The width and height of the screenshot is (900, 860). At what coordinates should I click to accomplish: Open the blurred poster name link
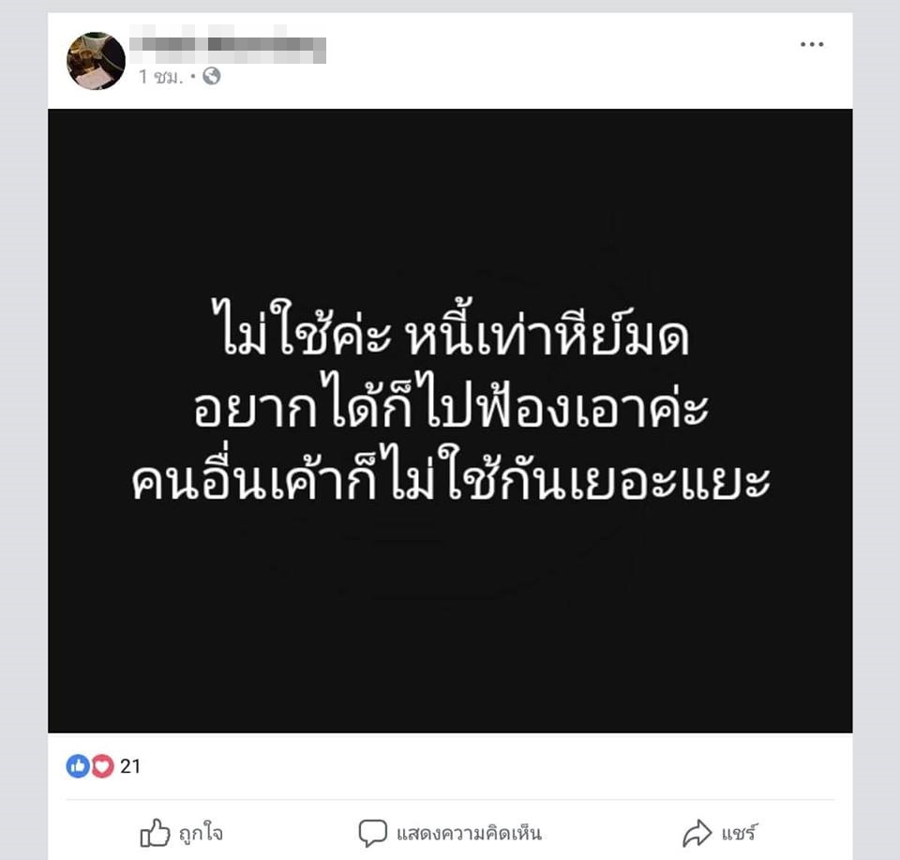[x=227, y=45]
